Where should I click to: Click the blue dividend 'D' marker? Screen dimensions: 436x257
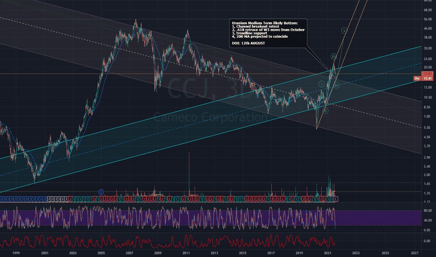(x=101, y=192)
